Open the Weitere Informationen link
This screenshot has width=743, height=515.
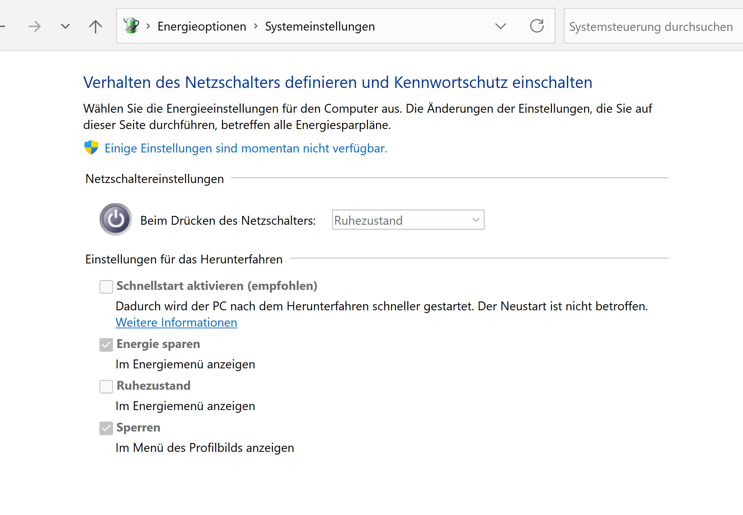tap(176, 323)
